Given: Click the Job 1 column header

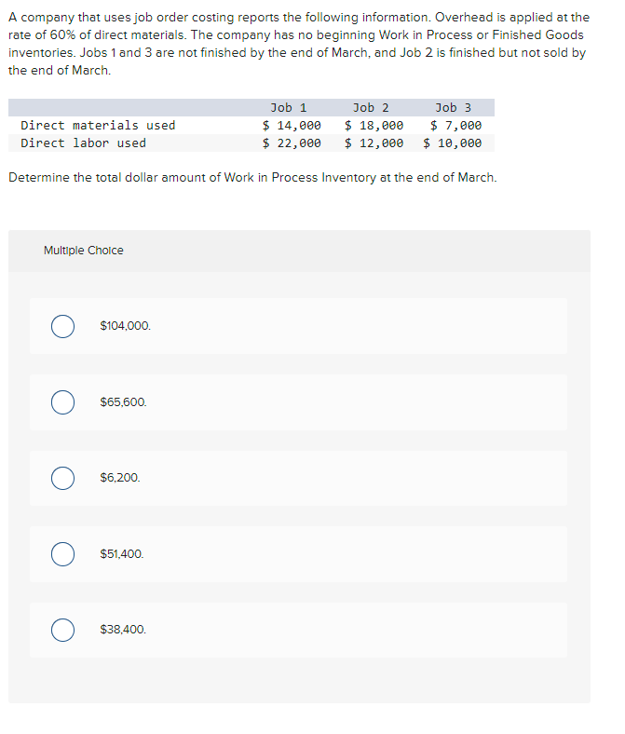Looking at the screenshot, I should pos(289,108).
